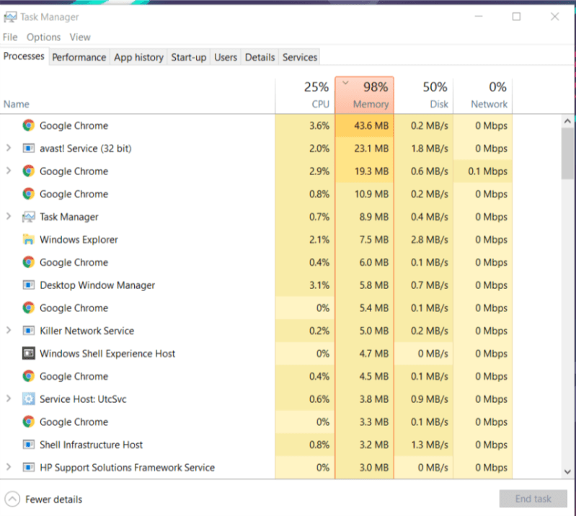Sort by the Memory column header
Viewport: 576px width, 516px height.
[364, 95]
